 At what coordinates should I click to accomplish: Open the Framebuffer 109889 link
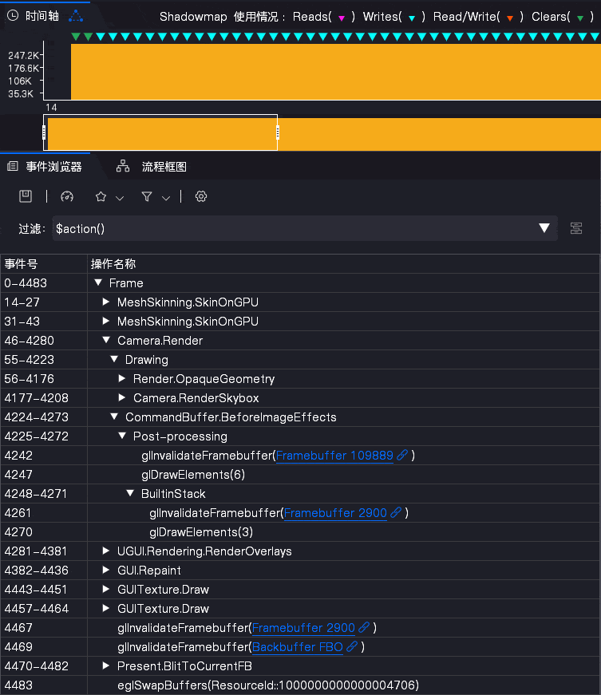(334, 455)
